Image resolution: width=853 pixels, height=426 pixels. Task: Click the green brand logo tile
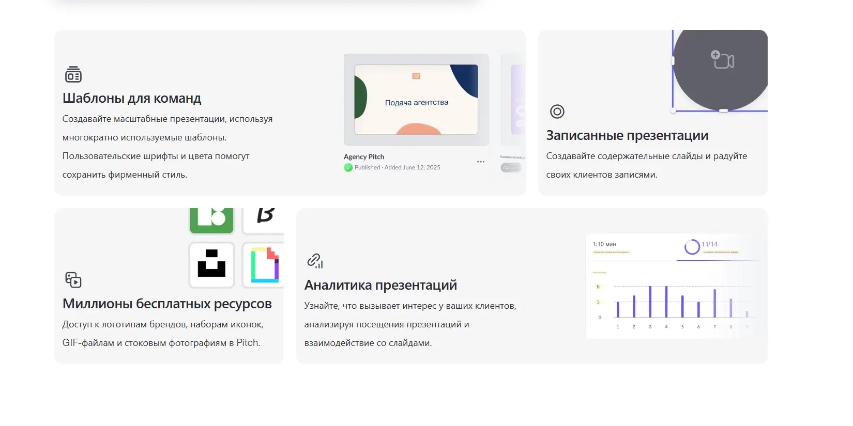[x=212, y=220]
